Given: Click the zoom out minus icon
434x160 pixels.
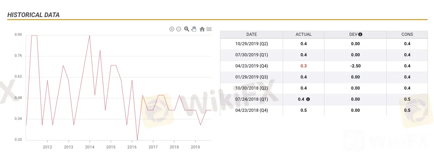Looking at the screenshot, I should (179, 29).
